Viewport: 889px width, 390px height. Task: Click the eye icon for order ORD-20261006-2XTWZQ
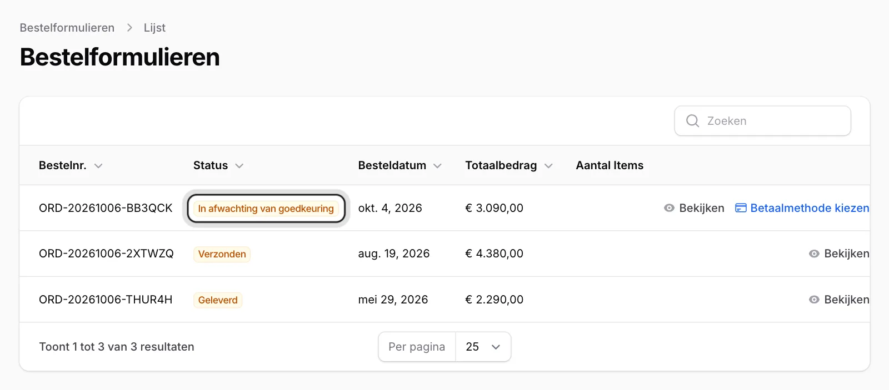tap(814, 254)
